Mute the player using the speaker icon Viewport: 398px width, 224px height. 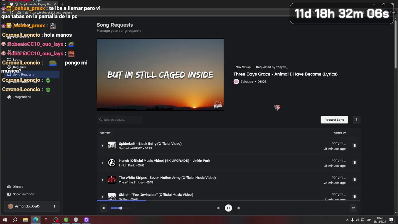pyautogui.click(x=104, y=208)
